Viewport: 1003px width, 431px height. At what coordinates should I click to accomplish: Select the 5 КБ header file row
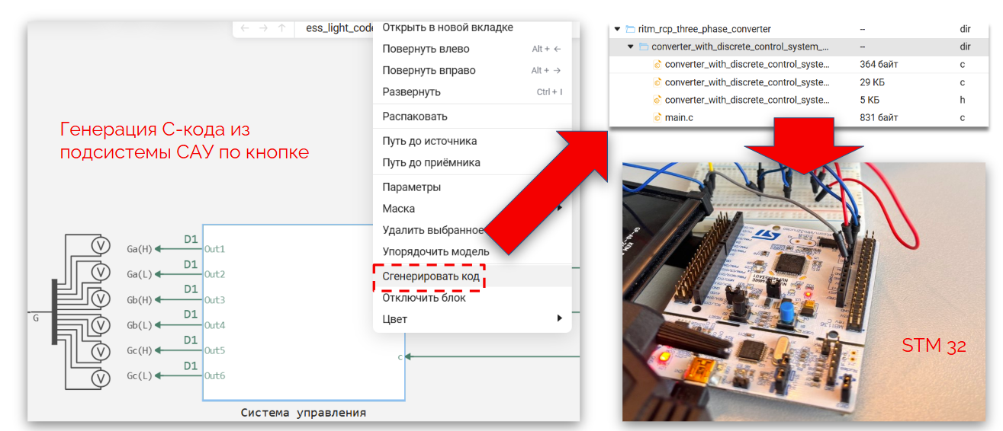click(745, 100)
